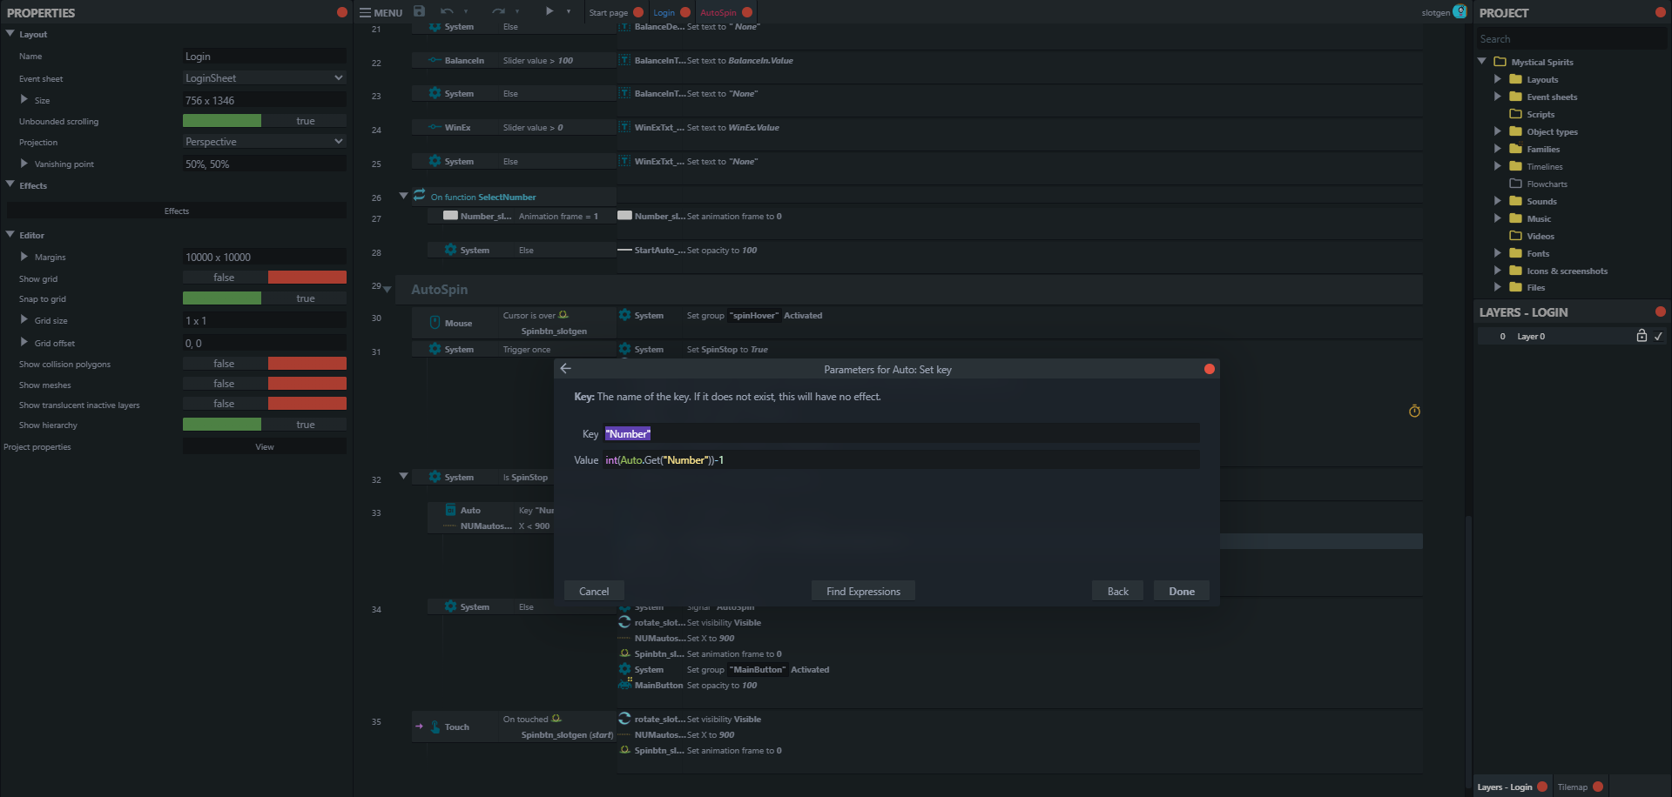Click the View project properties button

265,446
